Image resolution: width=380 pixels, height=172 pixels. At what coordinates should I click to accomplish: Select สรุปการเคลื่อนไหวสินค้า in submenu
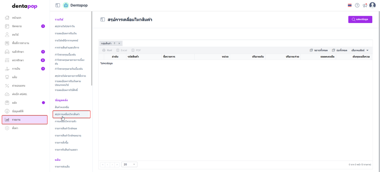click(x=71, y=114)
